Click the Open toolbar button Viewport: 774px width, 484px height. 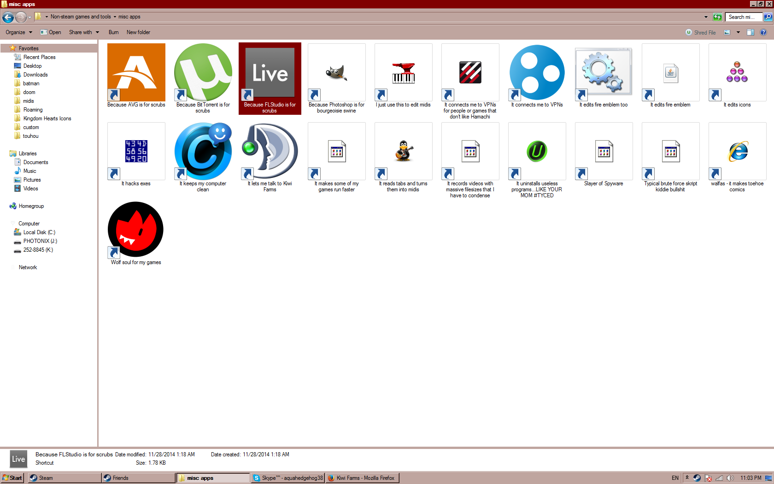coord(51,32)
